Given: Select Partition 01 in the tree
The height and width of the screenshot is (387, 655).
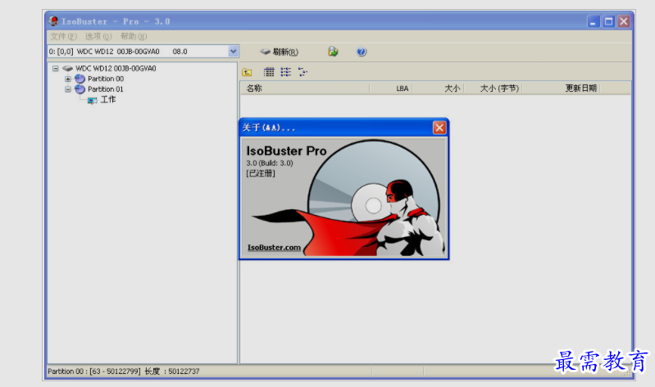Looking at the screenshot, I should tap(106, 89).
